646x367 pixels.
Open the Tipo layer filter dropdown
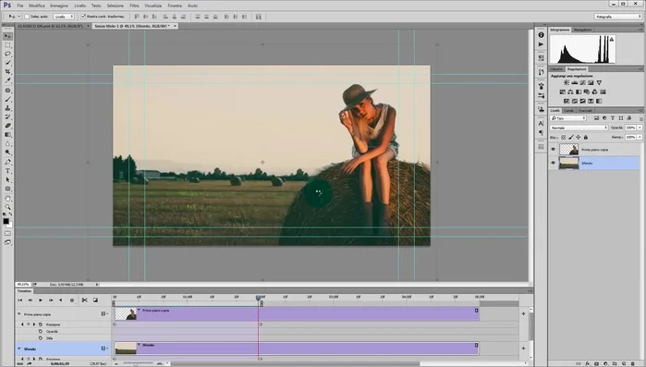click(568, 118)
